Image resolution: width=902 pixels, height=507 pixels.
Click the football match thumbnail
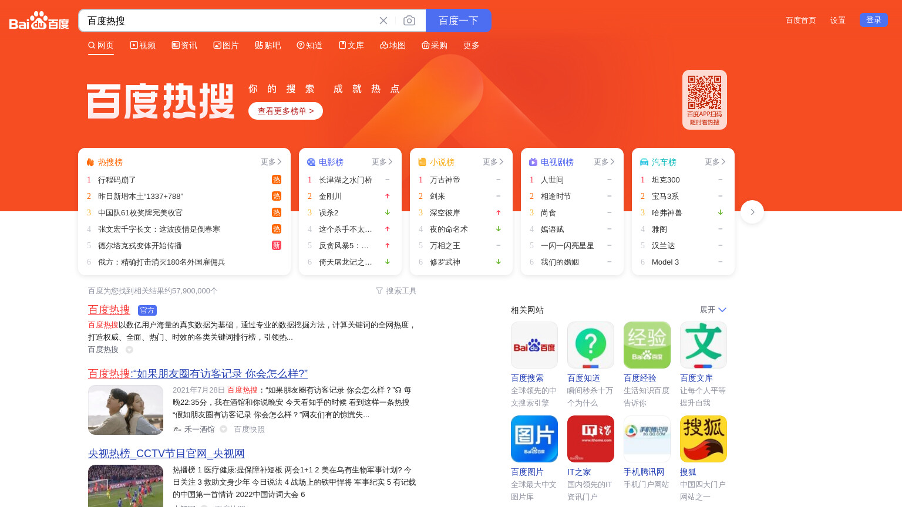126,486
